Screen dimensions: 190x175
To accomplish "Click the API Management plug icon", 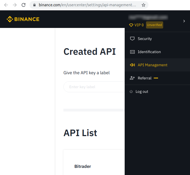I will [132, 65].
